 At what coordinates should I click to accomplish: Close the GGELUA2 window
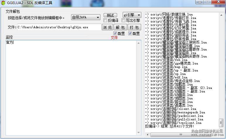click(x=218, y=2)
